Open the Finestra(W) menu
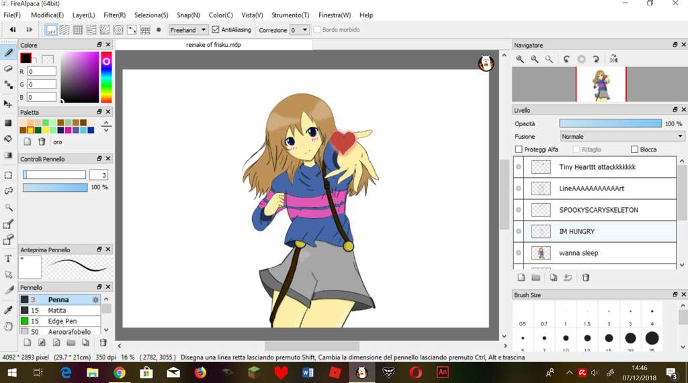The width and height of the screenshot is (688, 383). click(x=335, y=15)
